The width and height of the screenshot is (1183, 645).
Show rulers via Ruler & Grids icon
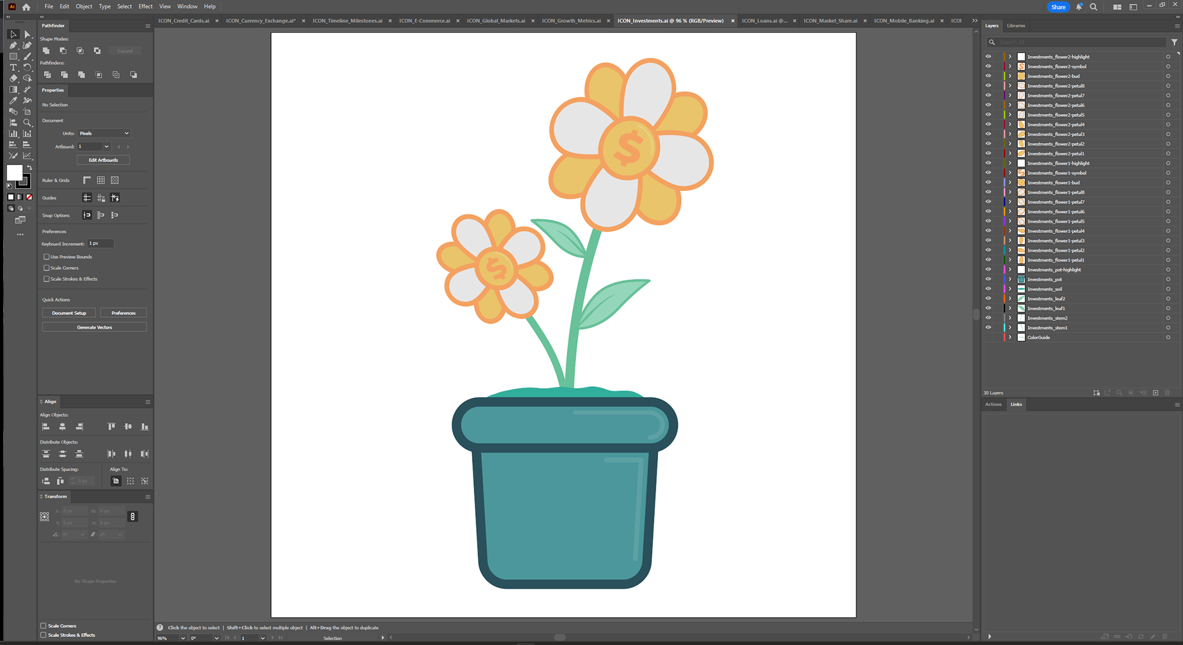[x=87, y=181]
